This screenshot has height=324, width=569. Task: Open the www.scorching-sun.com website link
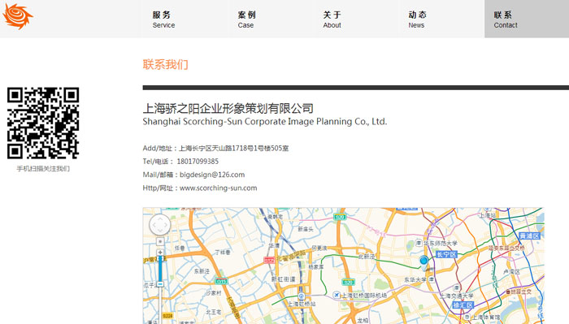click(218, 188)
